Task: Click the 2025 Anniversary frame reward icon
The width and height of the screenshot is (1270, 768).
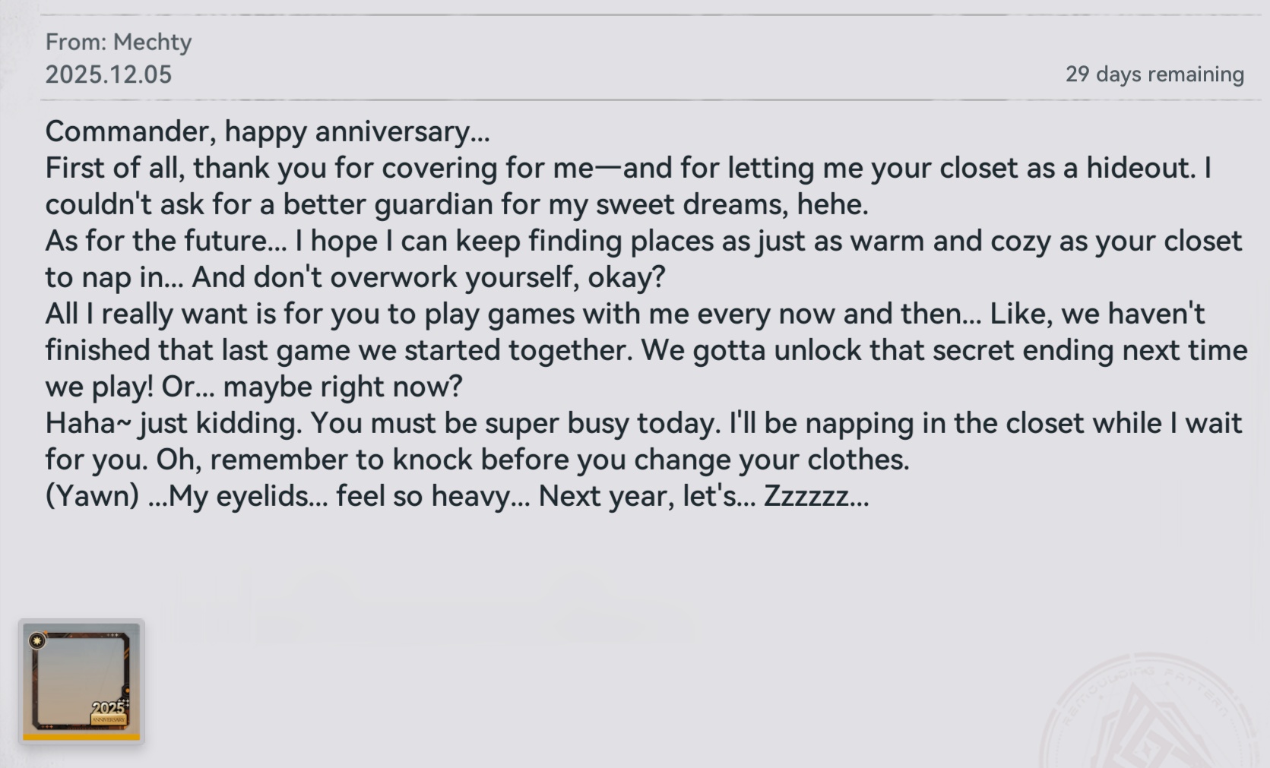Action: click(81, 678)
